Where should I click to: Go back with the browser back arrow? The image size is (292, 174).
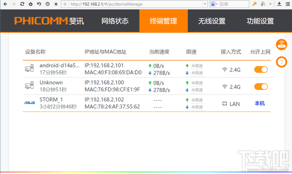click(5, 4)
